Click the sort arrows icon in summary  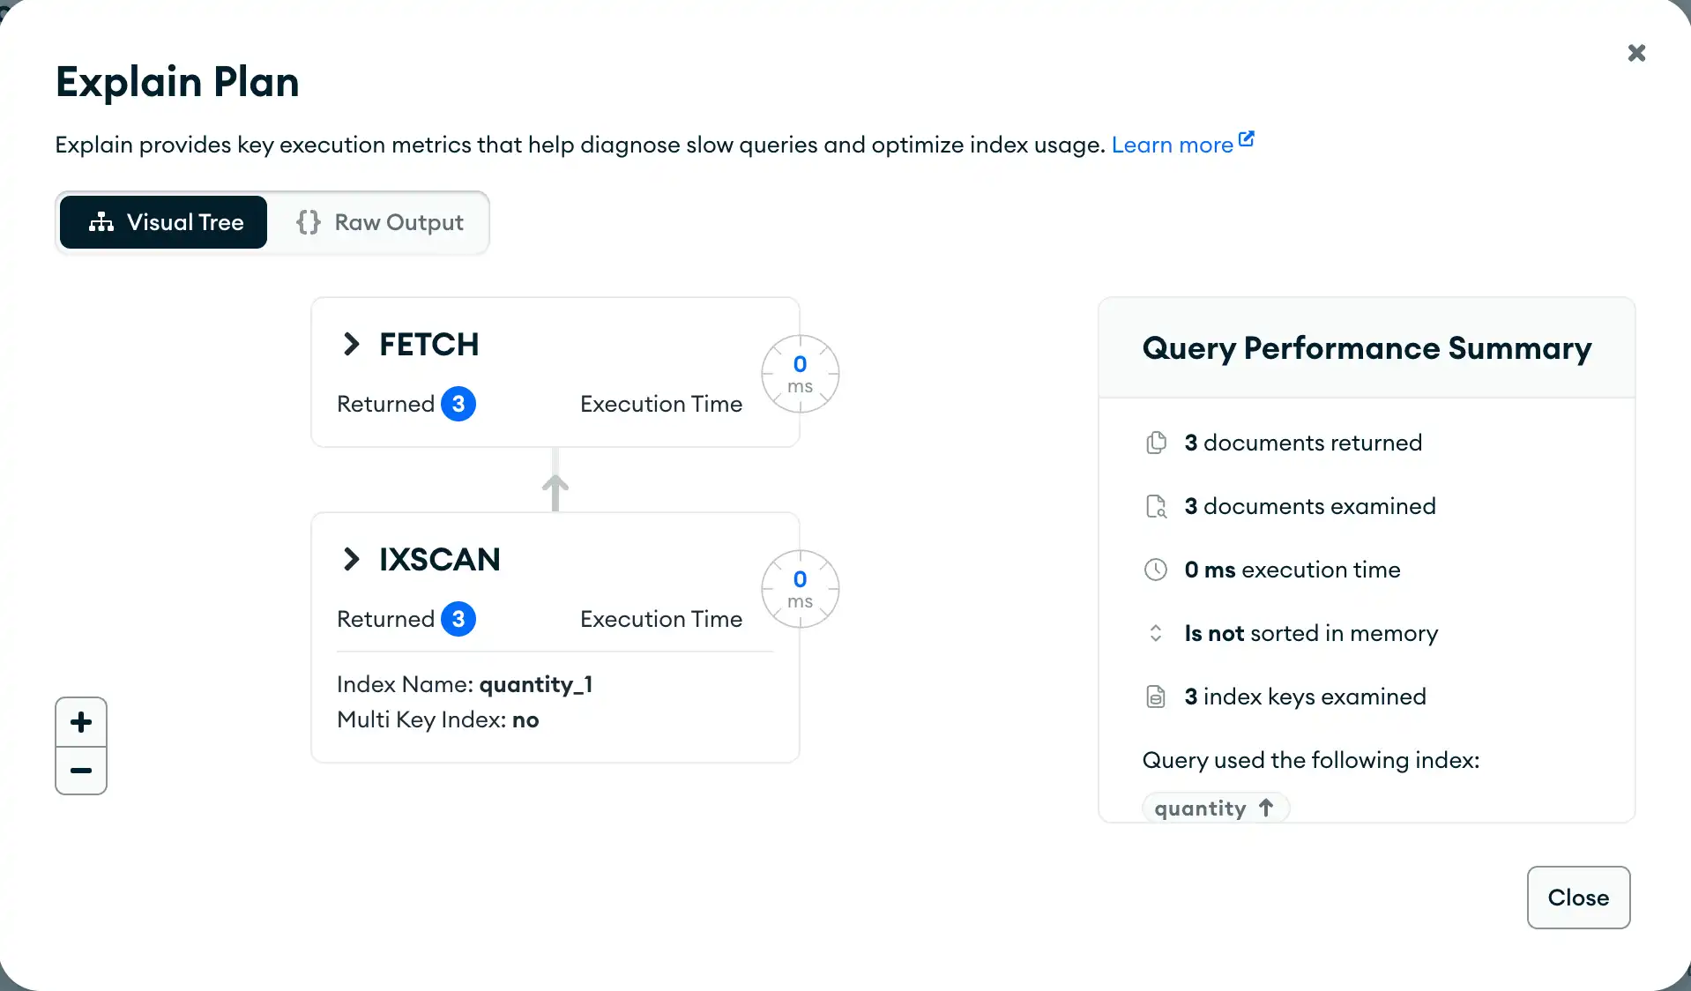1156,633
